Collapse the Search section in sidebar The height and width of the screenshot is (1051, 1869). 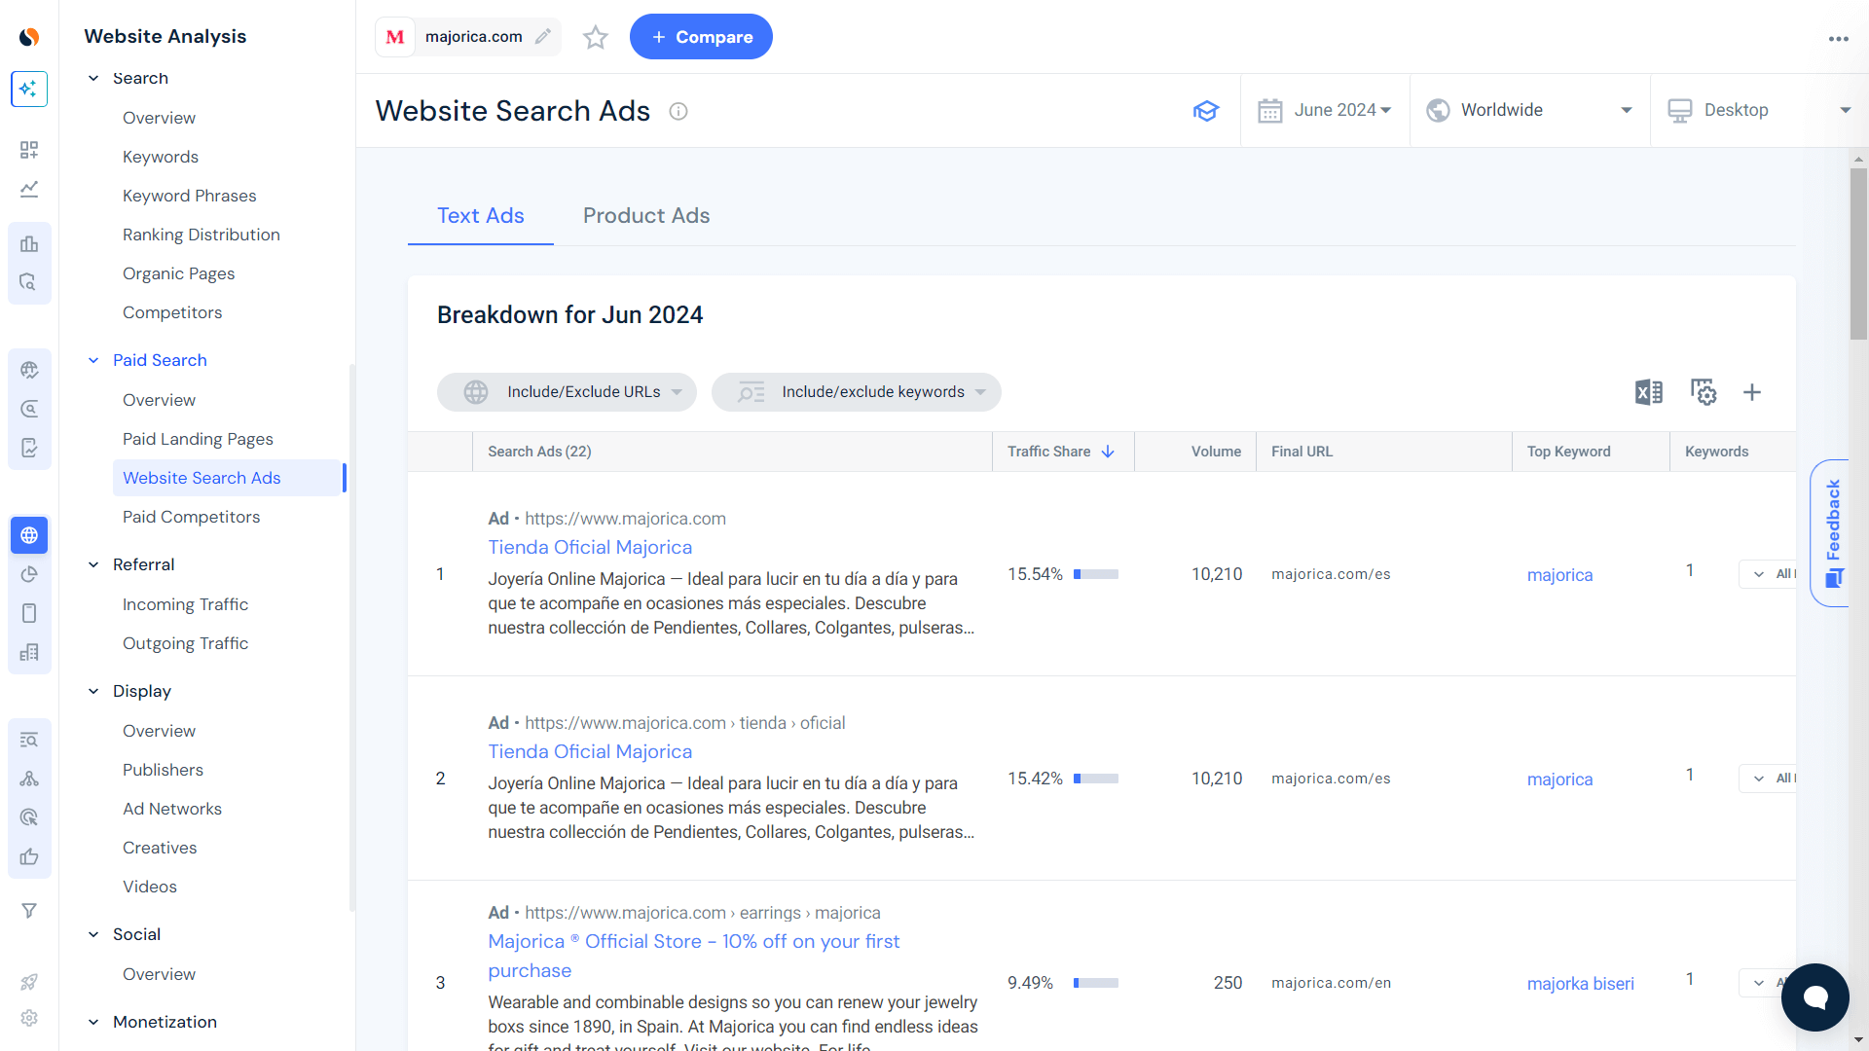(93, 78)
